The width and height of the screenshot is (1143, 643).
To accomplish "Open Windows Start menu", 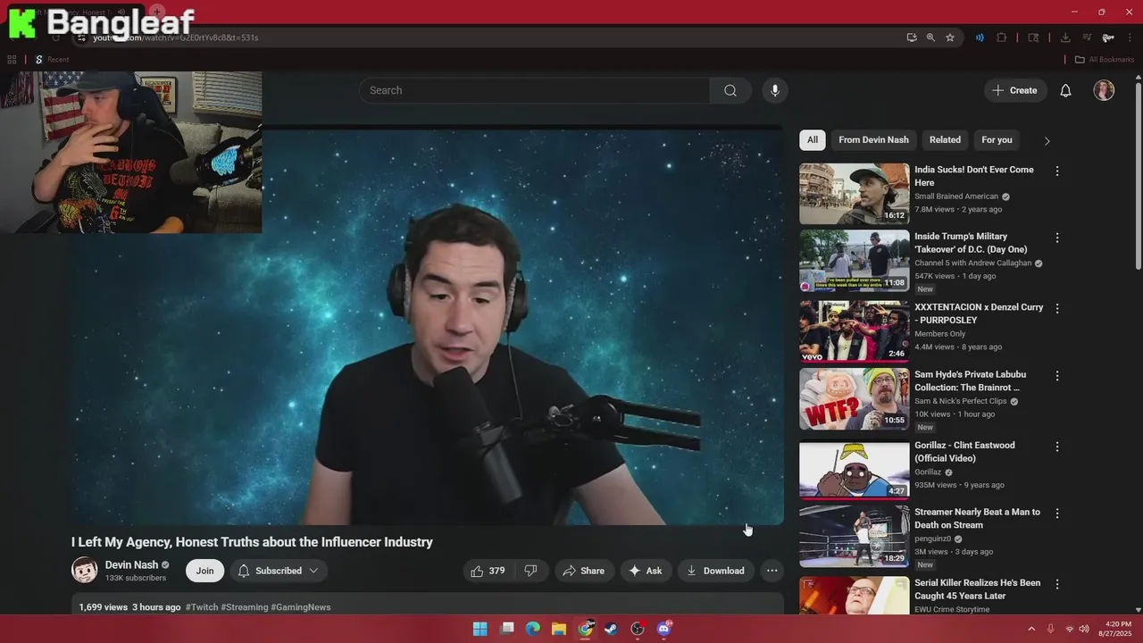I will click(480, 629).
